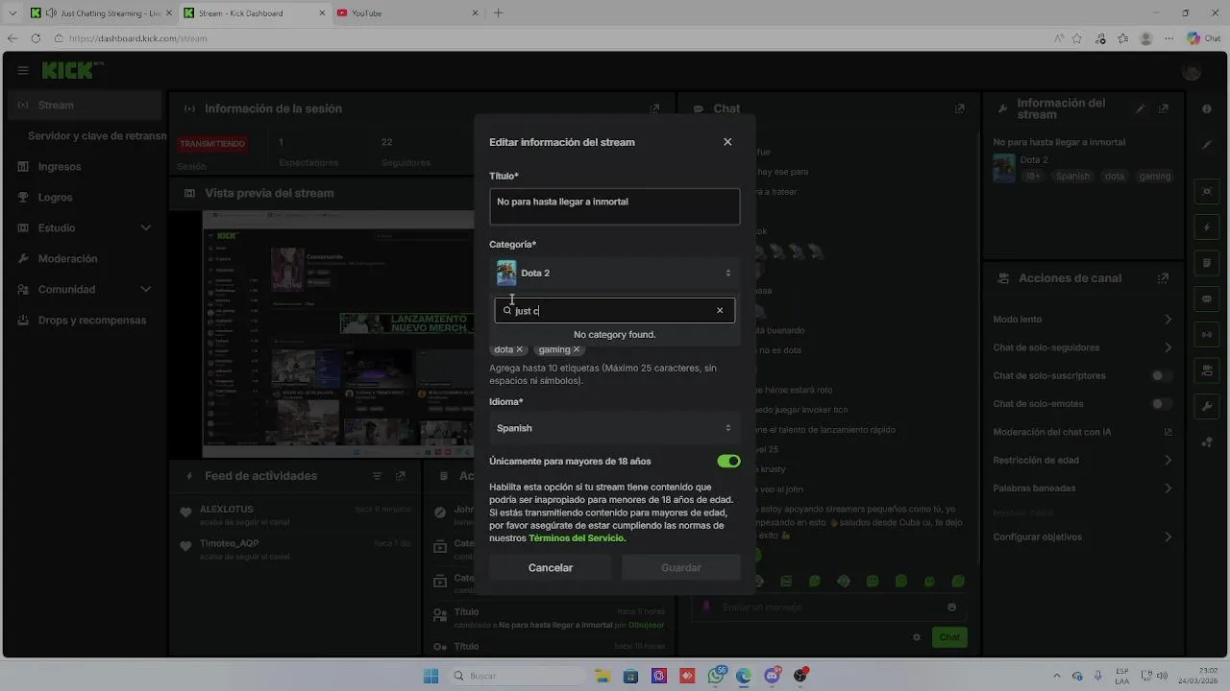The height and width of the screenshot is (691, 1230).
Task: Toggle Únicamente para mayores de 18 años
Action: [x=728, y=462]
